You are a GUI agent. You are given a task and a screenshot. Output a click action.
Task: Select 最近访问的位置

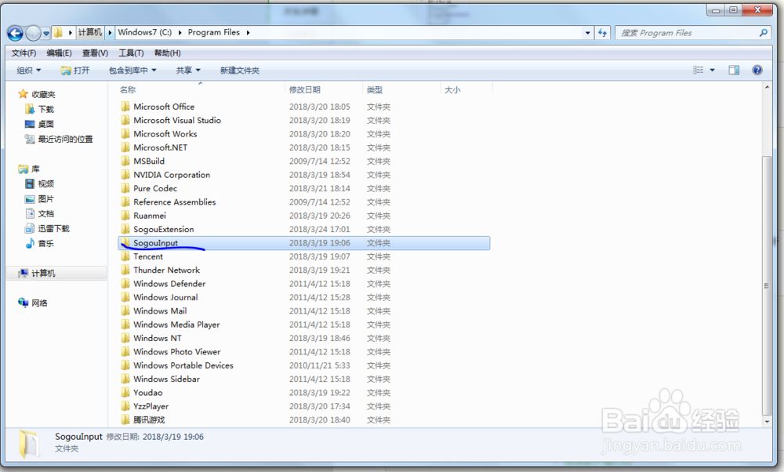coord(65,139)
